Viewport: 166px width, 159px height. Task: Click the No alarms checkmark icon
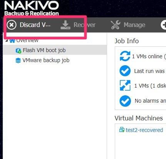pyautogui.click(x=125, y=101)
